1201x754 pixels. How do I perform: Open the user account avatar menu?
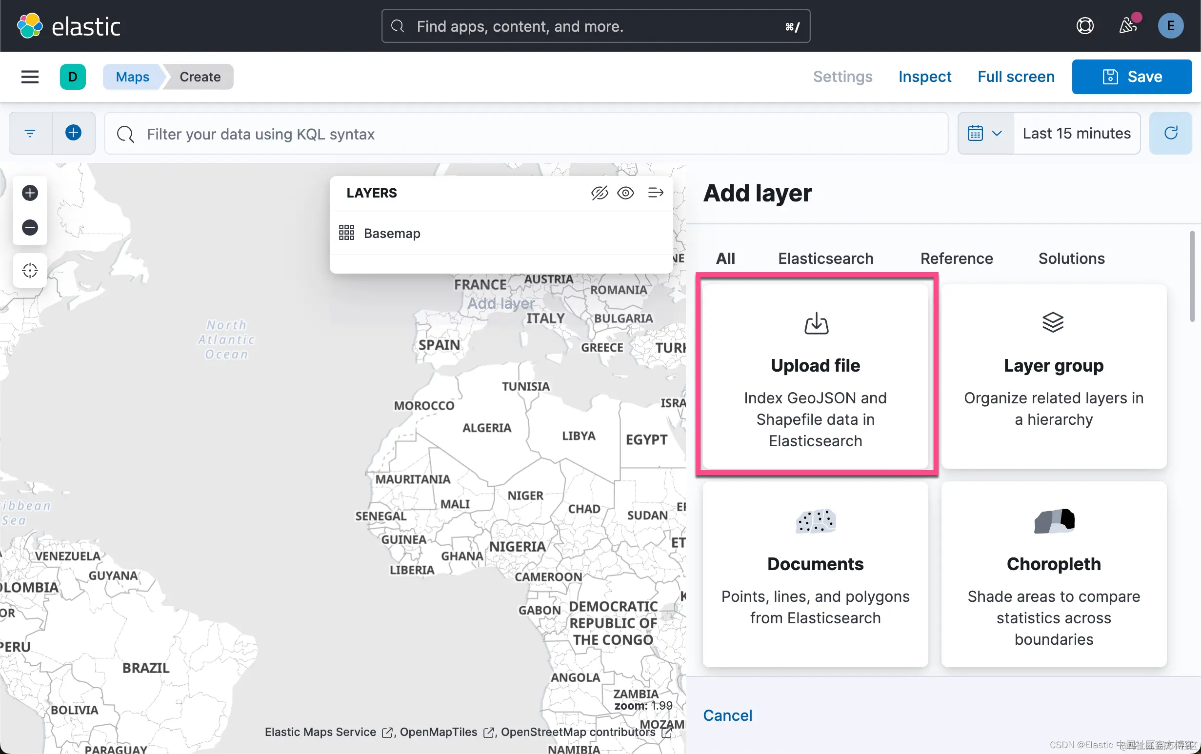(x=1170, y=26)
